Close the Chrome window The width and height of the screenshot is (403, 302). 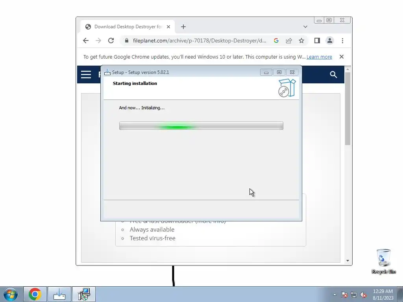[x=342, y=20]
